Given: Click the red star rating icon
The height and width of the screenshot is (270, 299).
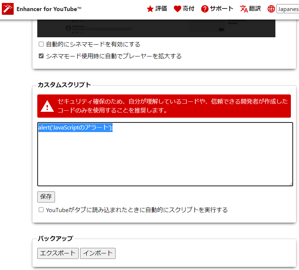Looking at the screenshot, I should 150,9.
